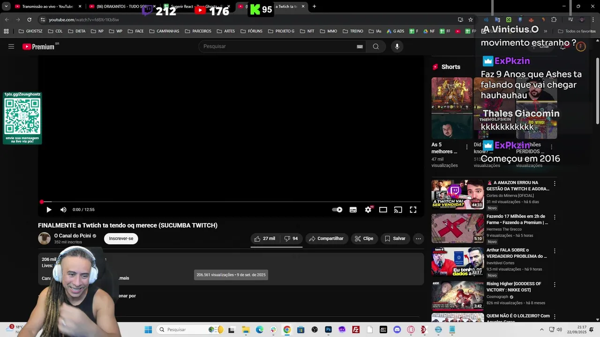Image resolution: width=600 pixels, height=337 pixels.
Task: Show hidden system tray icons chevron
Action: [x=542, y=330]
